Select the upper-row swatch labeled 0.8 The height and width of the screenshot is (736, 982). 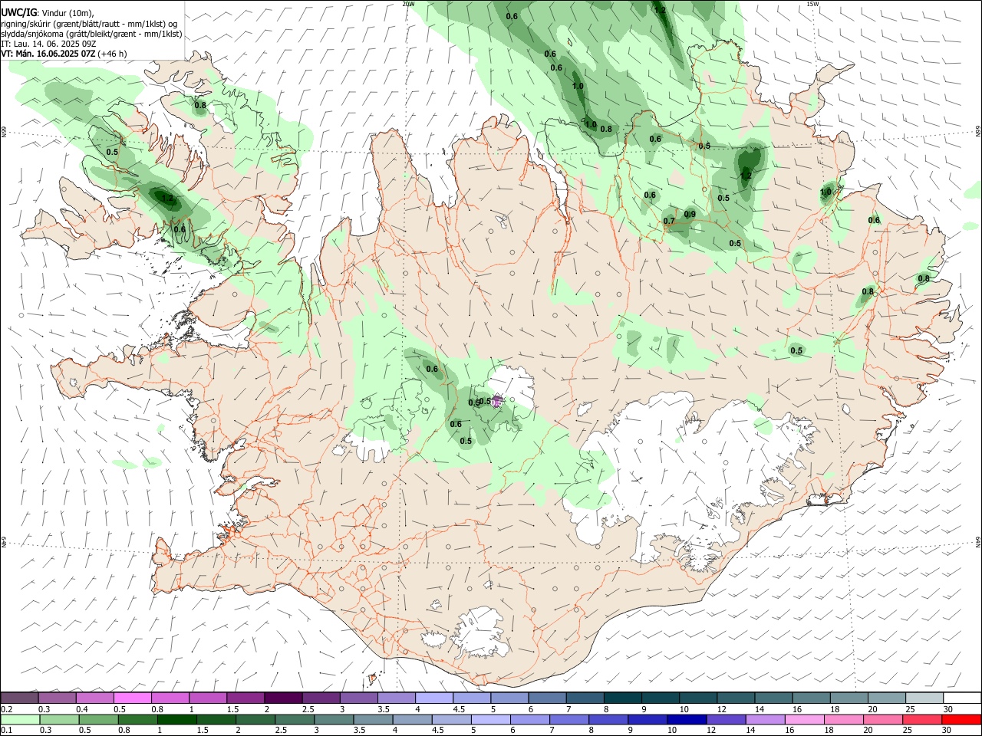point(170,698)
